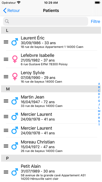102x182 pixels.
Task: Tap the Wi-Fi status icon
Action: 18,3
